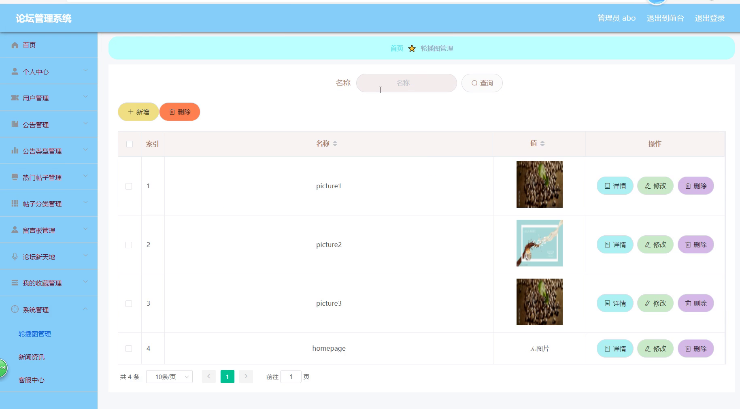Screen dimensions: 740x409
Task: Click the home icon beside 首页 in sidebar
Action: point(15,45)
